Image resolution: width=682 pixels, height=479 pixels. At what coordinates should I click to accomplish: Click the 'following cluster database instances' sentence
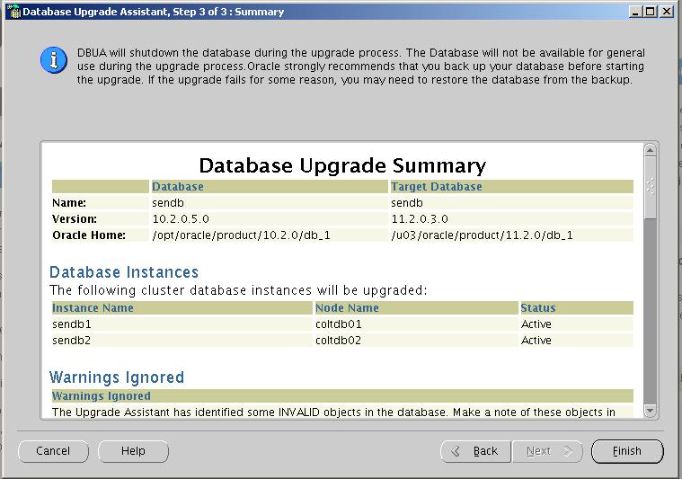pos(238,290)
